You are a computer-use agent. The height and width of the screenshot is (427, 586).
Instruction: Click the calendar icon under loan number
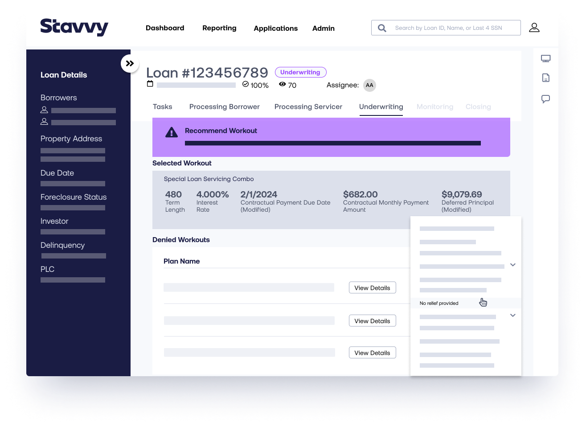[x=150, y=84]
